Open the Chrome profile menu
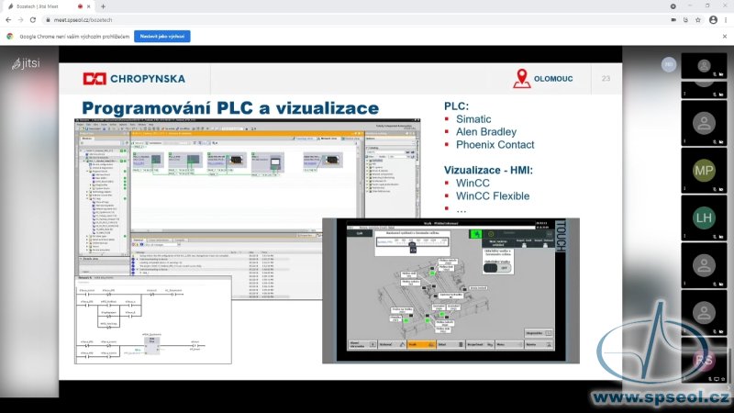734x413 pixels. point(713,20)
